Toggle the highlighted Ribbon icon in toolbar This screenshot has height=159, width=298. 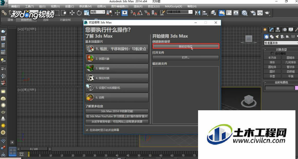[x=222, y=13]
